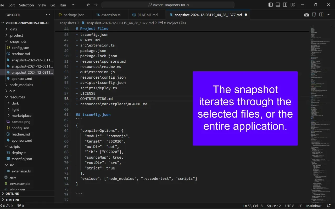Place cursor on '## tsconfig.json' heading line
Screen dimensions: 335x209
93,115
